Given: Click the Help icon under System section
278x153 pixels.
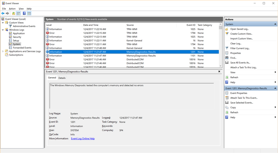Looking at the screenshot, I should point(227,82).
